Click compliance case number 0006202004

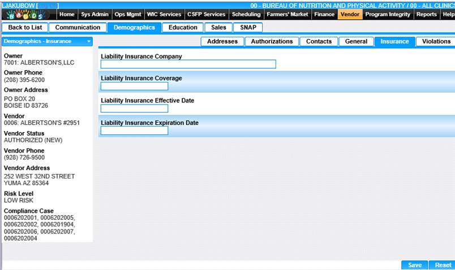(20, 238)
